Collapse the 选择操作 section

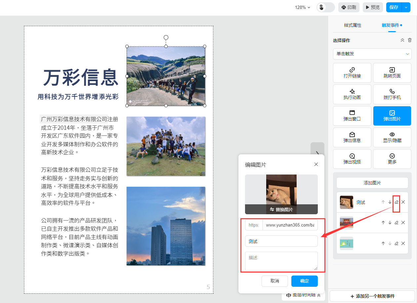[402, 40]
